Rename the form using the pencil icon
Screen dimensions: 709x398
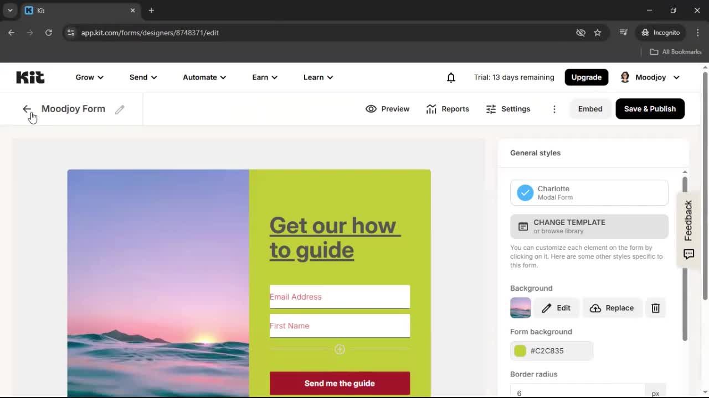pos(120,109)
